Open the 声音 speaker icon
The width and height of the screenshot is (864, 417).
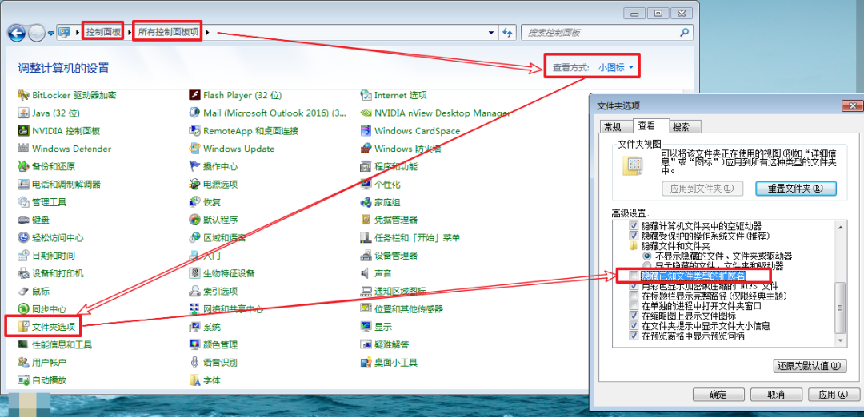(366, 273)
